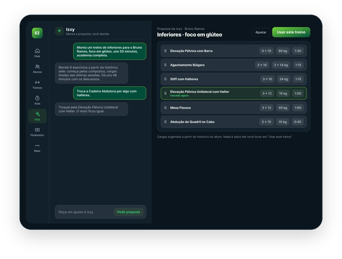Open the 24 kg load chip on Stiff com Halteres
Screen dimensions: 342x259
click(284, 79)
